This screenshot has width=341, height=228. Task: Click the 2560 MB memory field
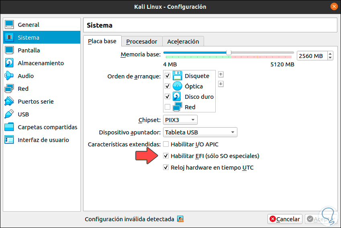[312, 56]
